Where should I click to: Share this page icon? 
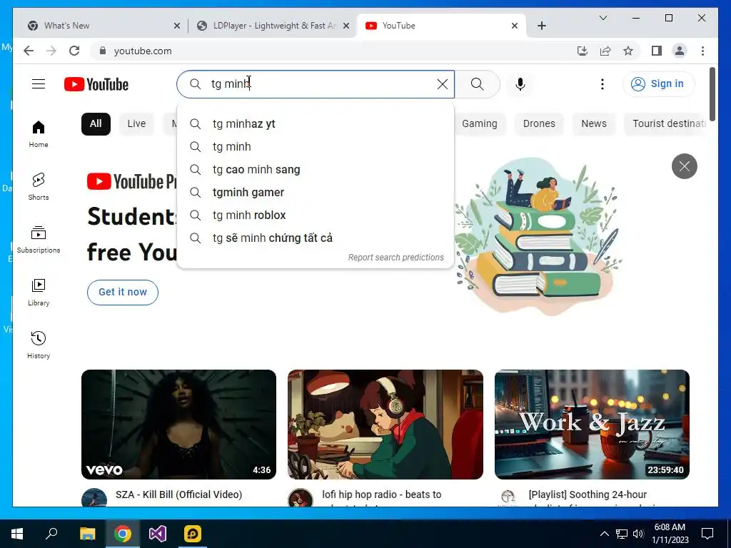(x=605, y=51)
